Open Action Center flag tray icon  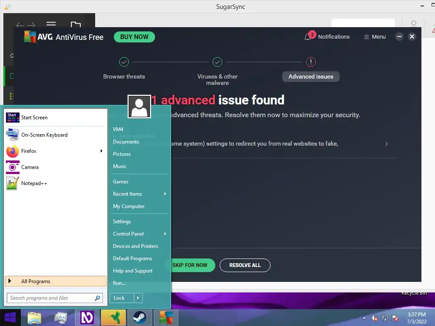pos(395,318)
